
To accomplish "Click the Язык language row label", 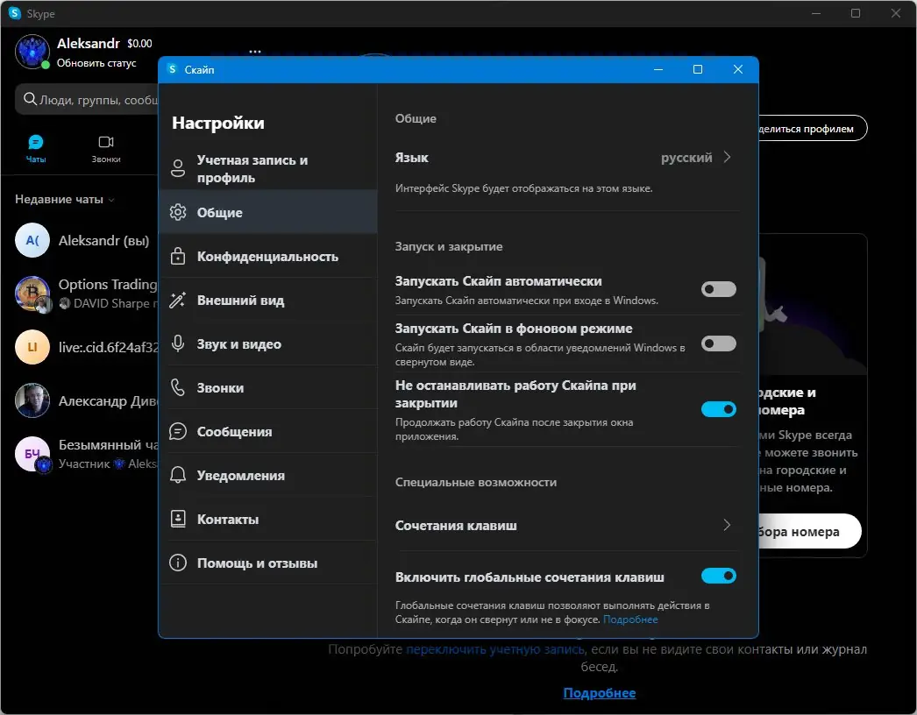I will [x=412, y=157].
